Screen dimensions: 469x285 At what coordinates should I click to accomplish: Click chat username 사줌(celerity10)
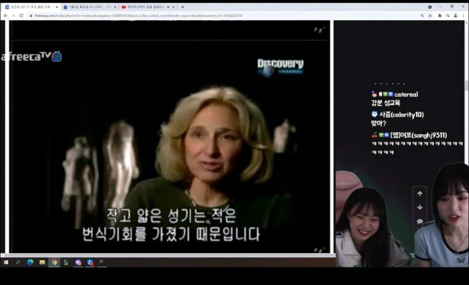401,115
